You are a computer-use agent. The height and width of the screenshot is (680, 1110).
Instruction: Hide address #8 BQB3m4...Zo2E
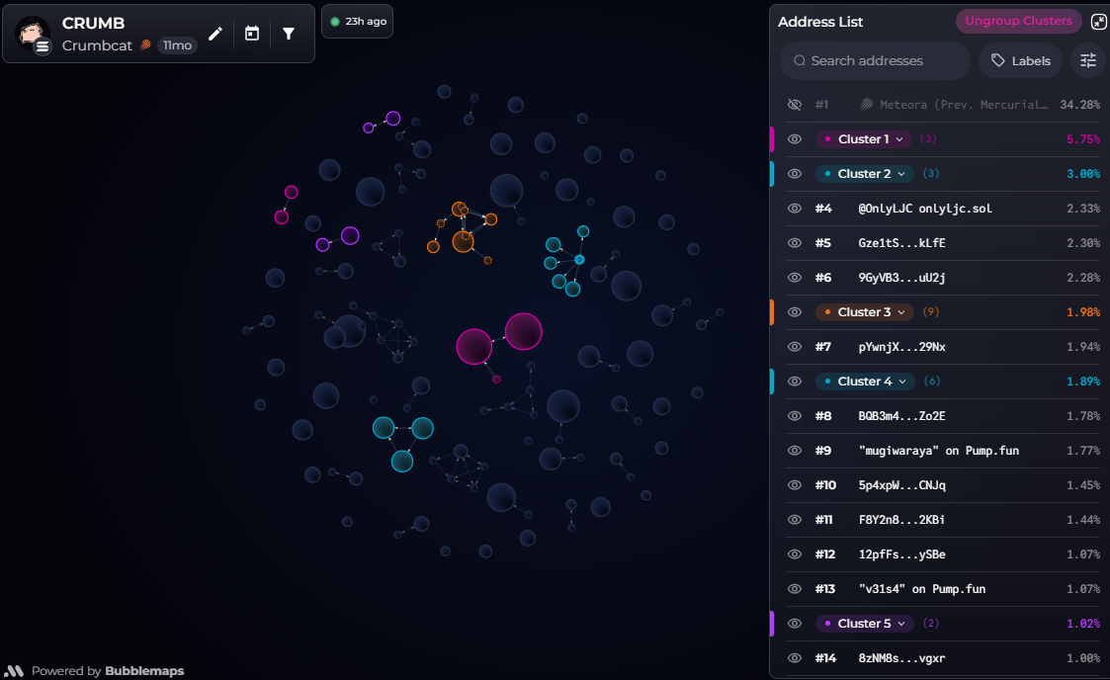point(795,416)
